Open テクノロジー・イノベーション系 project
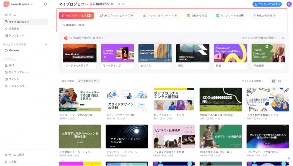293x166 pixels. click(x=127, y=136)
